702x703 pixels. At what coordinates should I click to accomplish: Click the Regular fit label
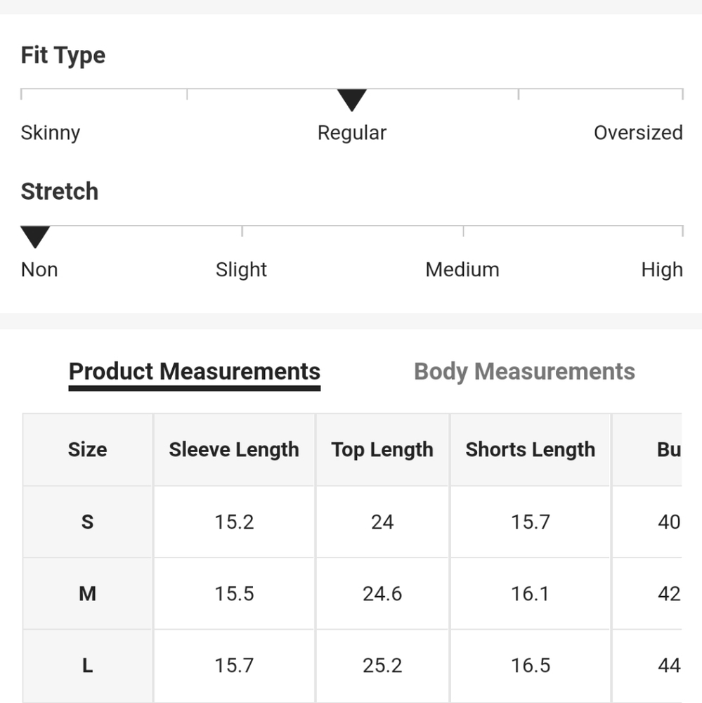(x=352, y=133)
